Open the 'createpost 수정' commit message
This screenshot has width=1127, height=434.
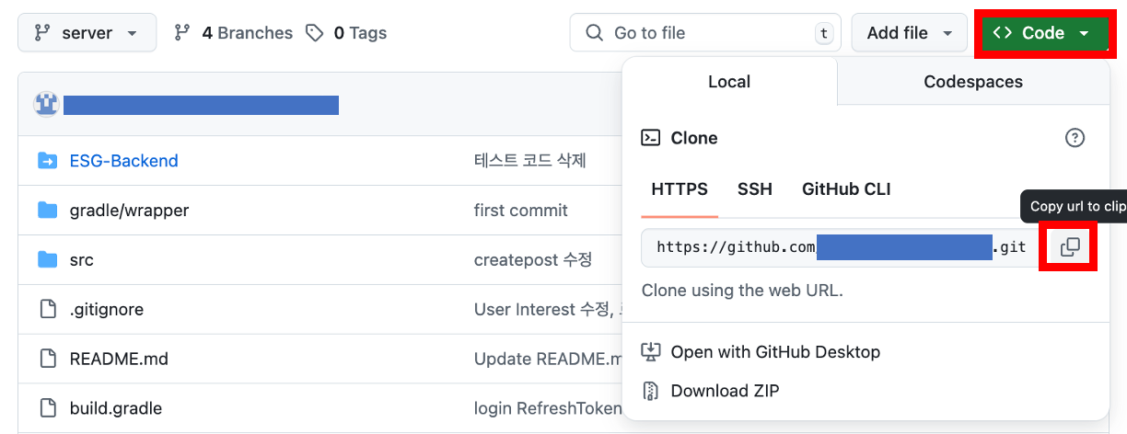click(x=533, y=260)
